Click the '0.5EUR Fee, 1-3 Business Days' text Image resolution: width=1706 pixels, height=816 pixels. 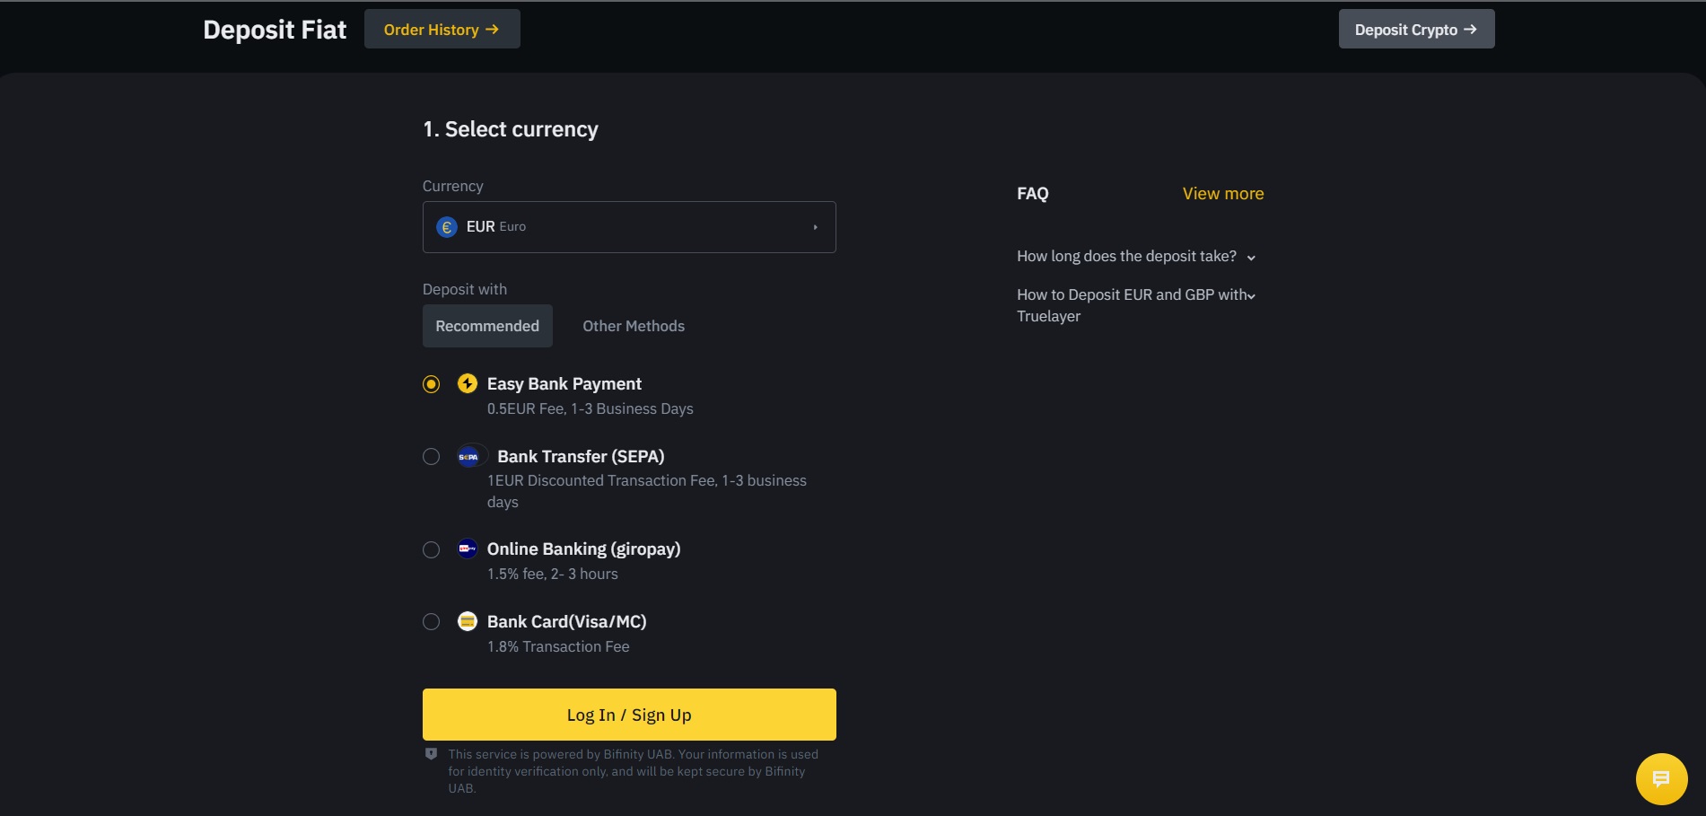[x=591, y=409]
